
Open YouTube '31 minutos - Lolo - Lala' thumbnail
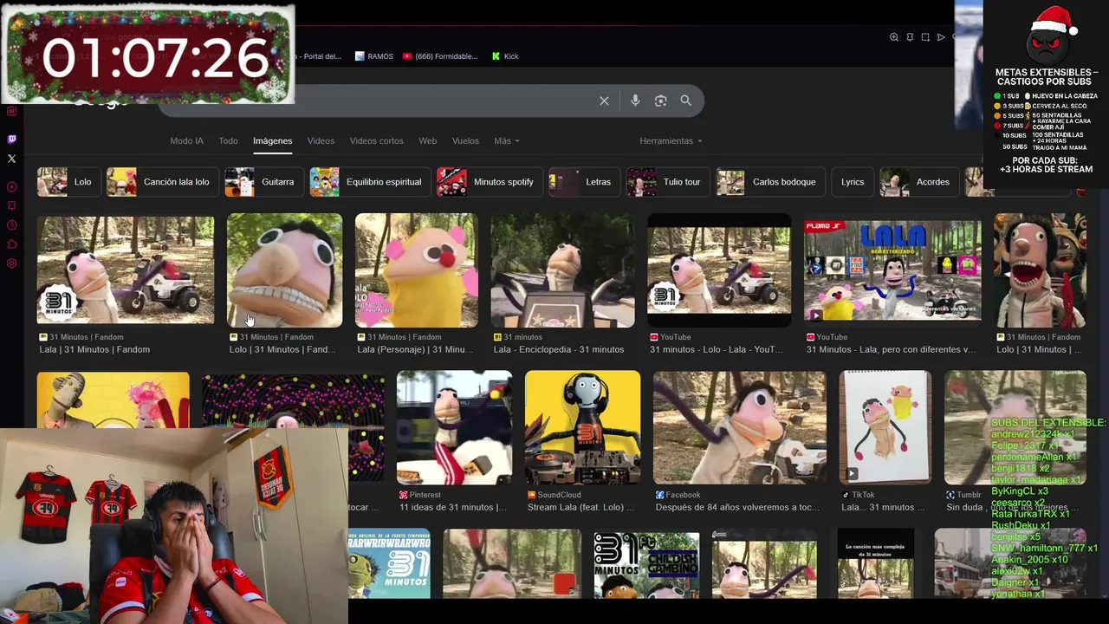click(x=719, y=270)
